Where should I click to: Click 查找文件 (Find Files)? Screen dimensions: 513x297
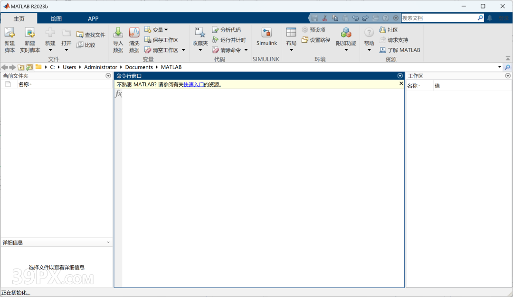[91, 35]
